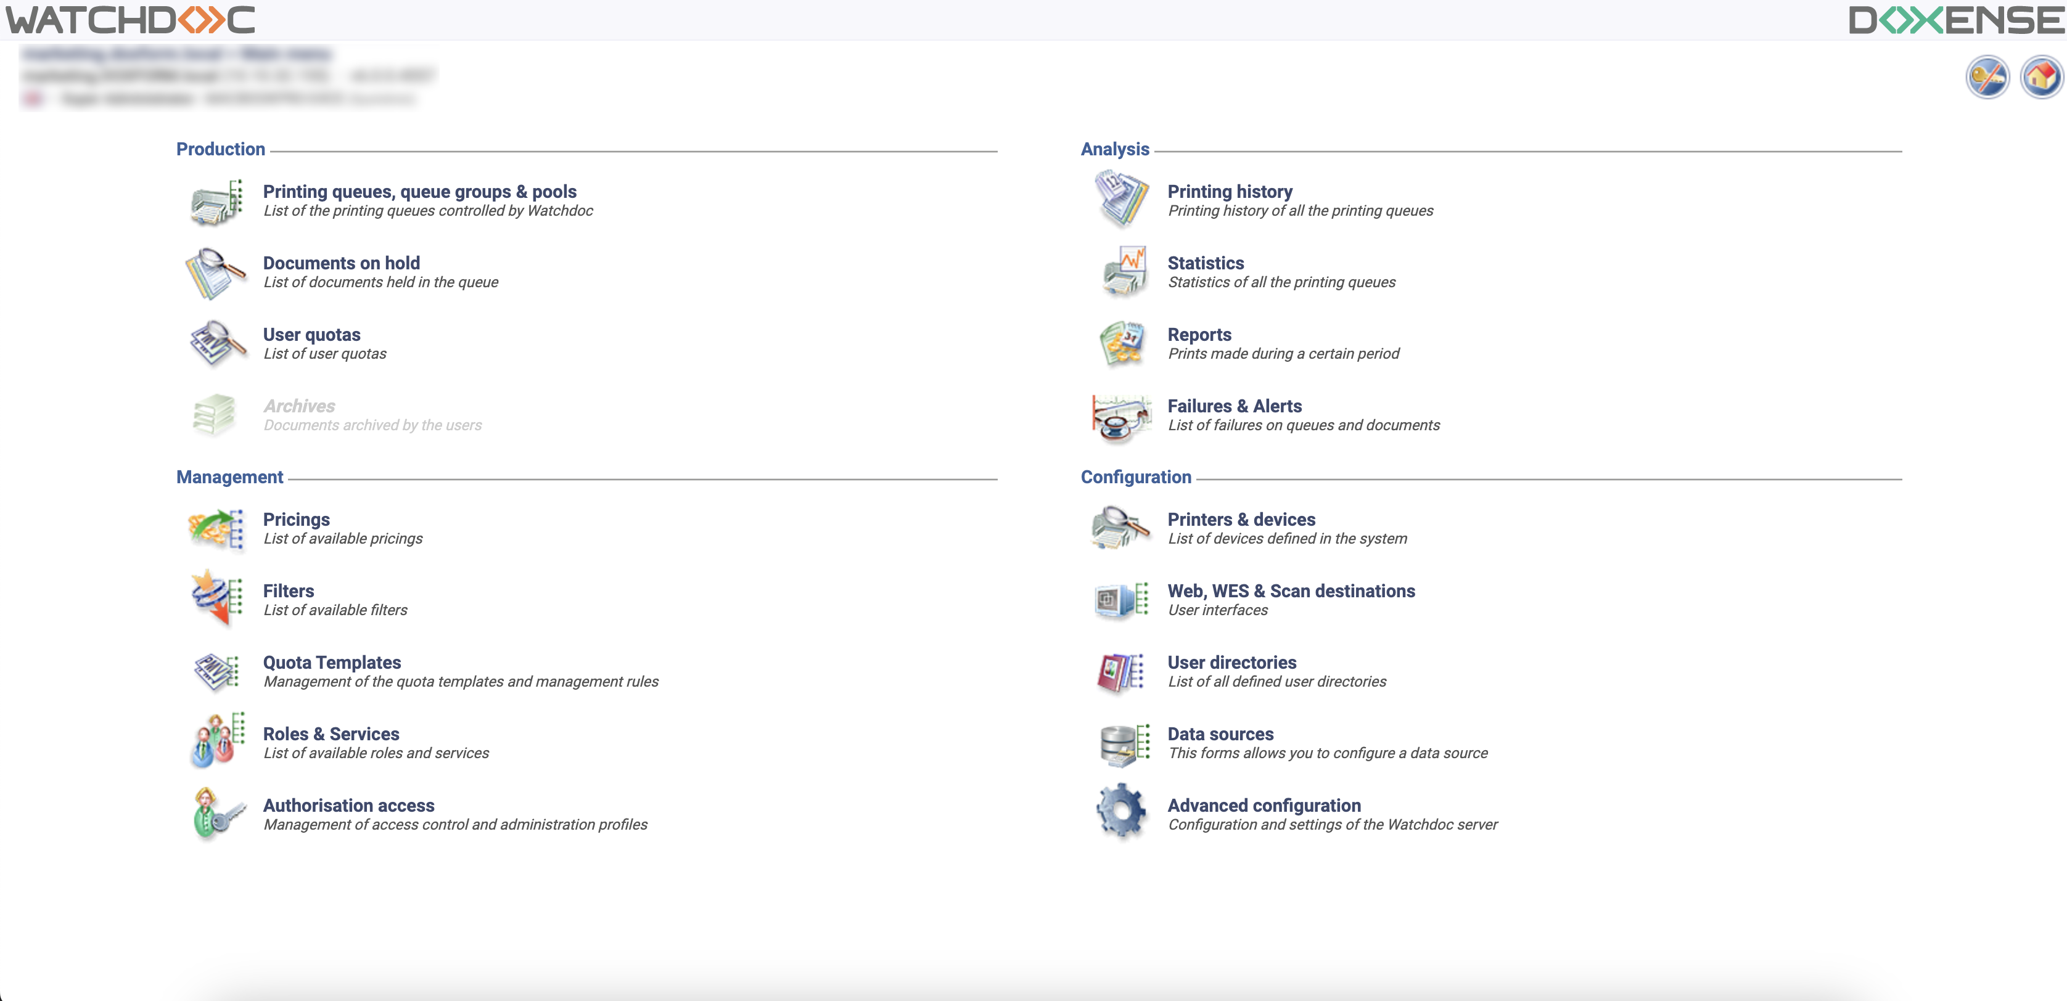This screenshot has width=2067, height=1001.
Task: Open Printing history link
Action: 1230,192
